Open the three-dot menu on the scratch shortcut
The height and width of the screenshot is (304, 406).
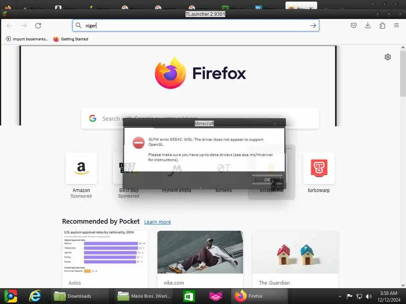(x=289, y=149)
